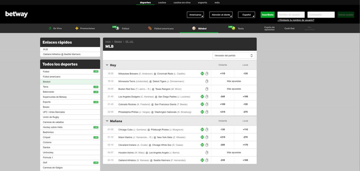Image resolution: width=360 pixels, height=171 pixels.
Task: Focus the Nombre de usuario field
Action: 291,15
